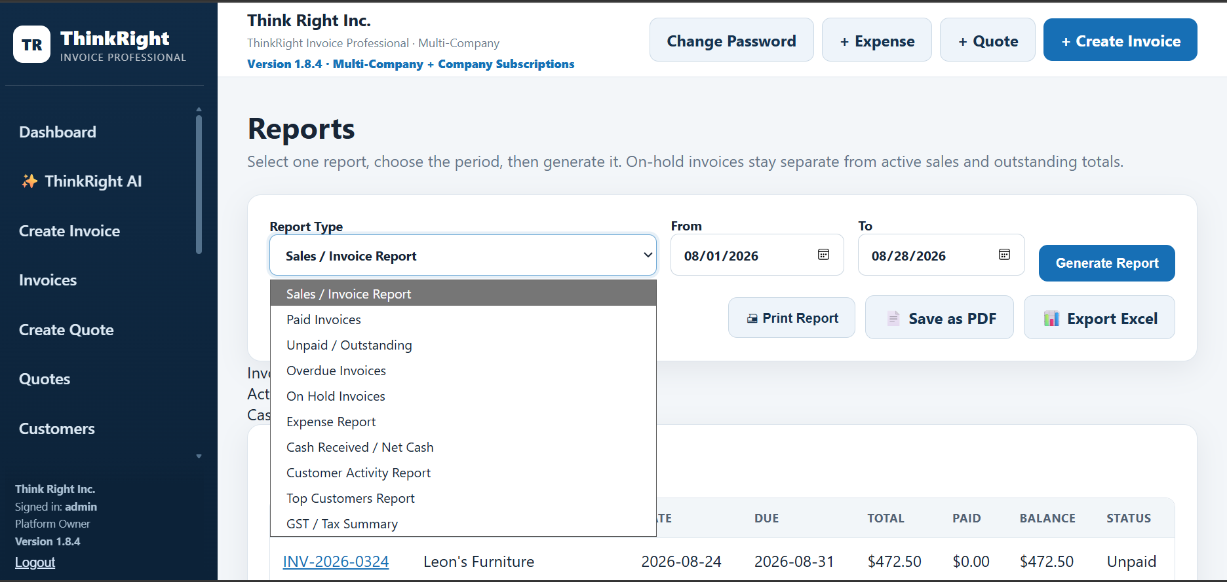This screenshot has height=582, width=1227.
Task: Add a new Quote from header
Action: pyautogui.click(x=987, y=41)
